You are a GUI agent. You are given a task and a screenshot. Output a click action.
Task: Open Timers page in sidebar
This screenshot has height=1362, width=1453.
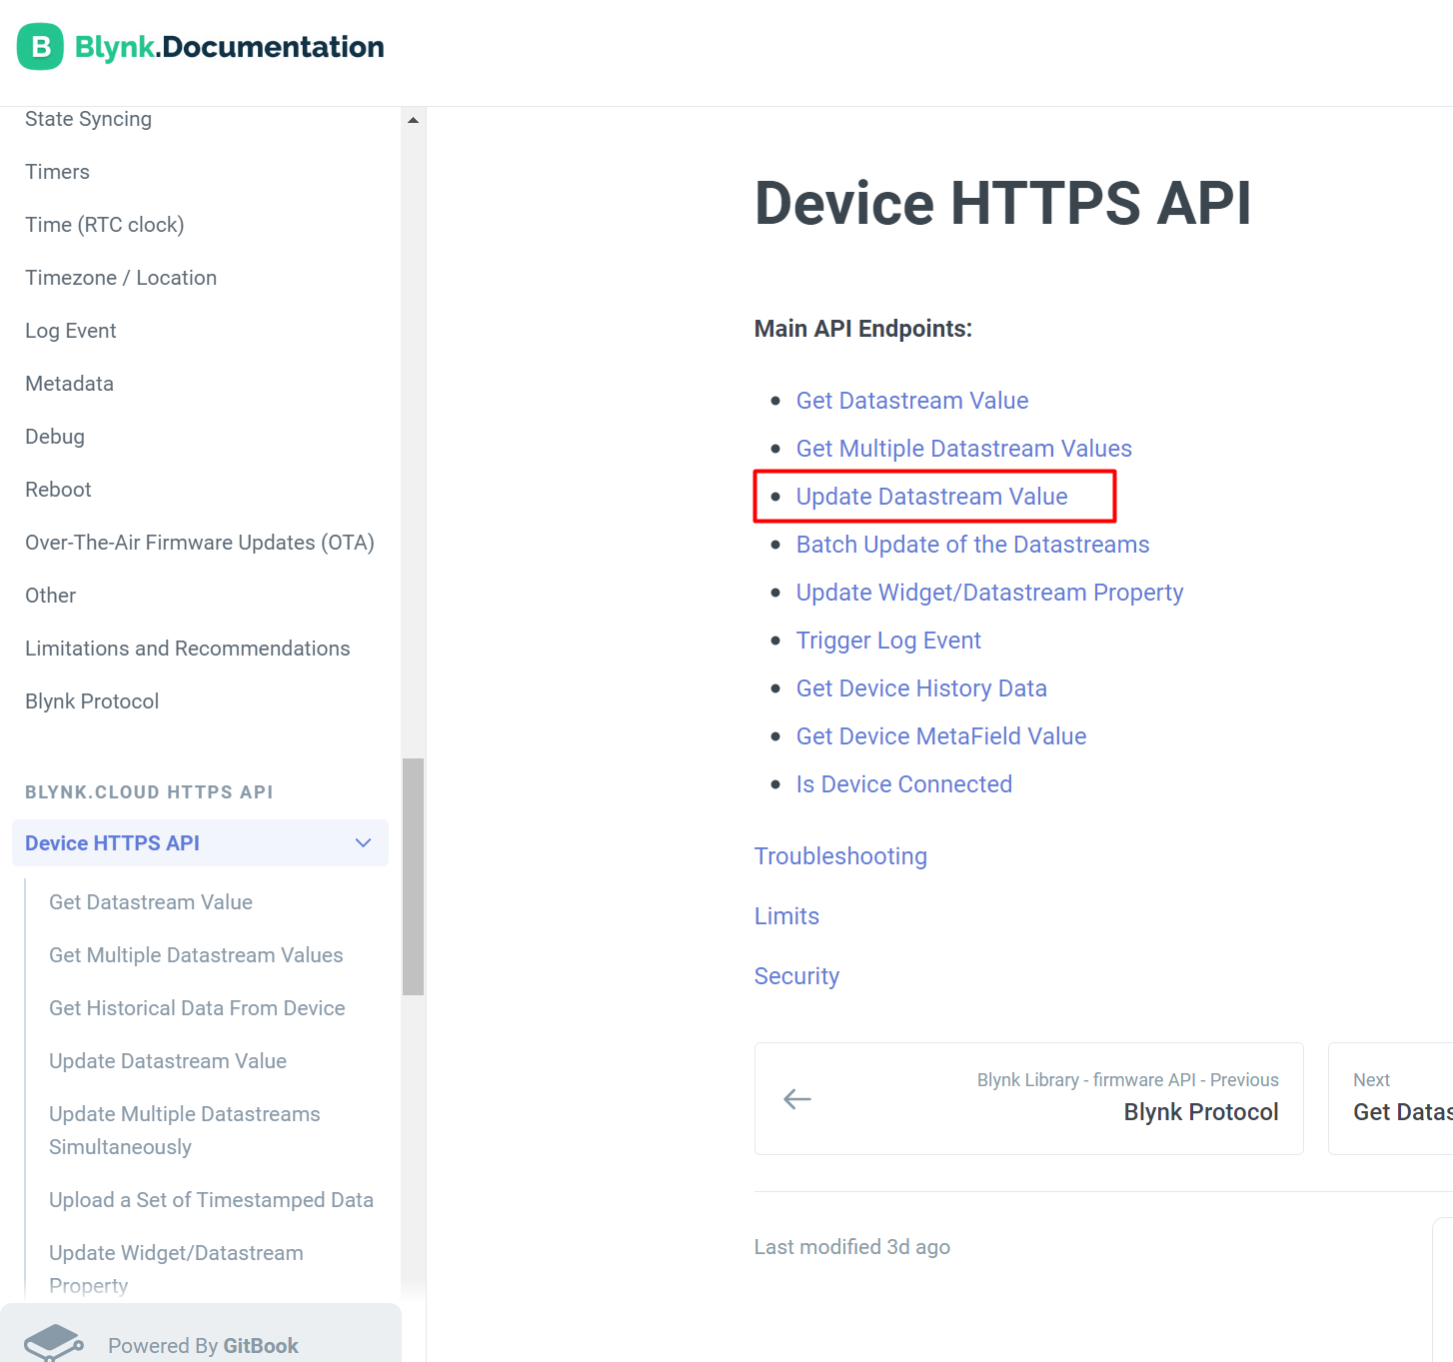tap(58, 172)
